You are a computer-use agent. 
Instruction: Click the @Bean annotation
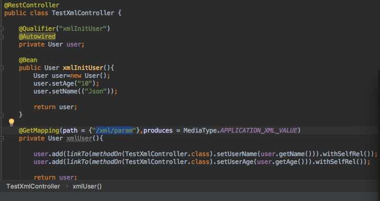pos(28,60)
